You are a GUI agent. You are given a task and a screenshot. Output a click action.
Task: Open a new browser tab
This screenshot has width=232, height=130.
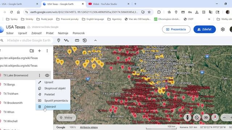[135, 4]
